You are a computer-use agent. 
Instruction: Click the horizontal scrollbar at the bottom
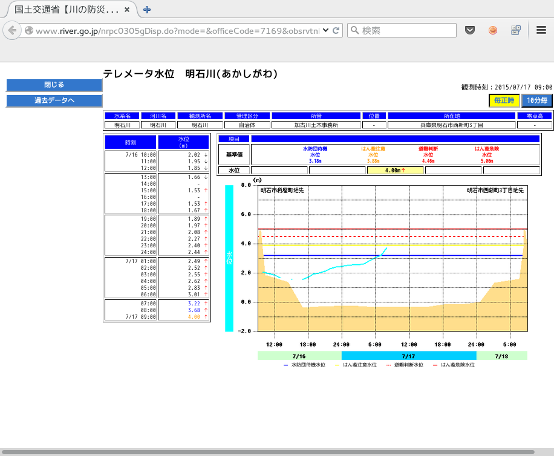pyautogui.click(x=269, y=452)
